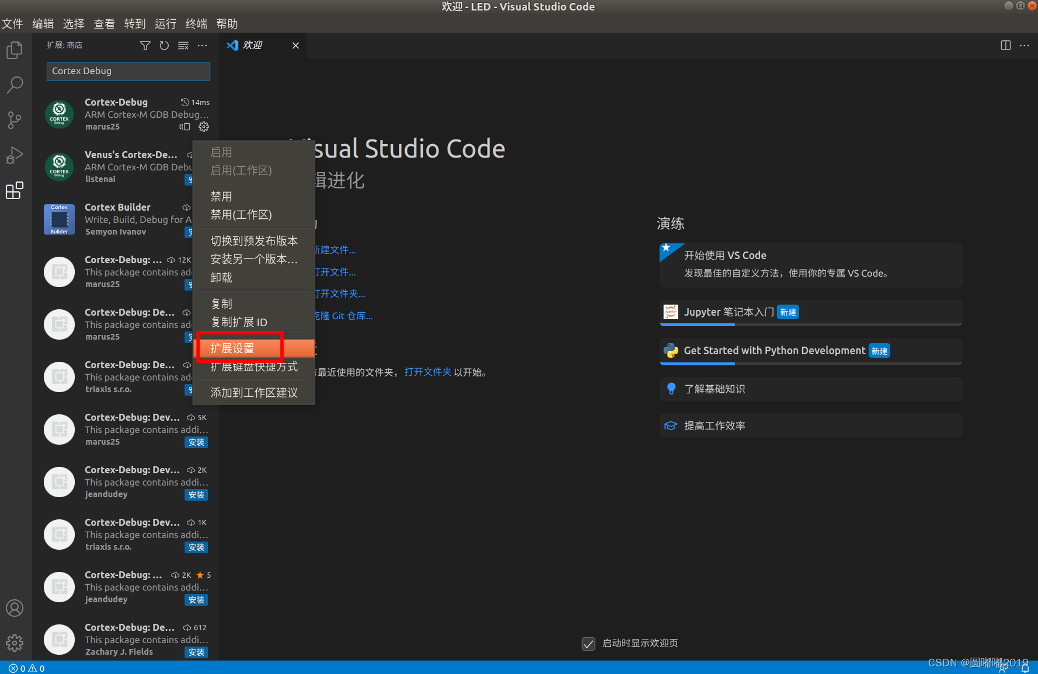Viewport: 1038px width, 674px height.
Task: Open the Accounts icon at sidebar bottom
Action: pyautogui.click(x=14, y=607)
